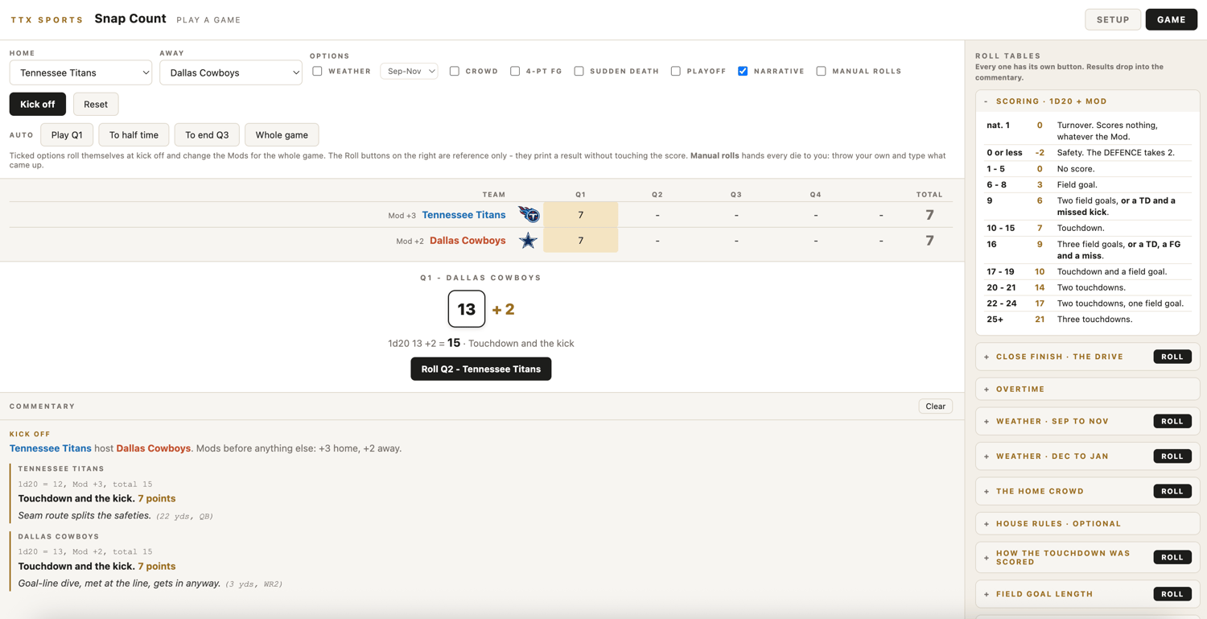Switch to the Setup tab

click(x=1113, y=19)
